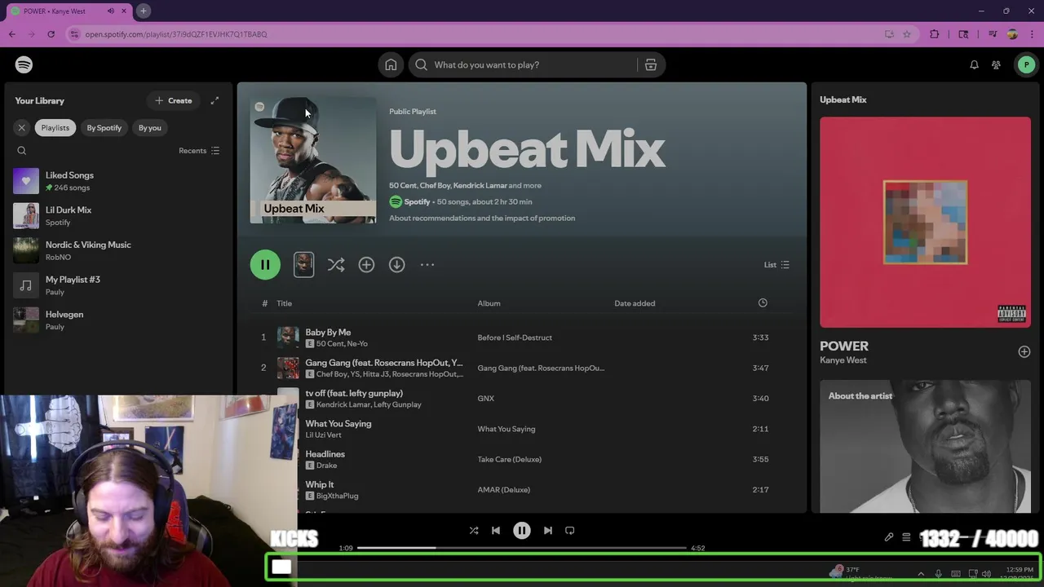
Task: Select the By Spotify filter
Action: point(104,127)
